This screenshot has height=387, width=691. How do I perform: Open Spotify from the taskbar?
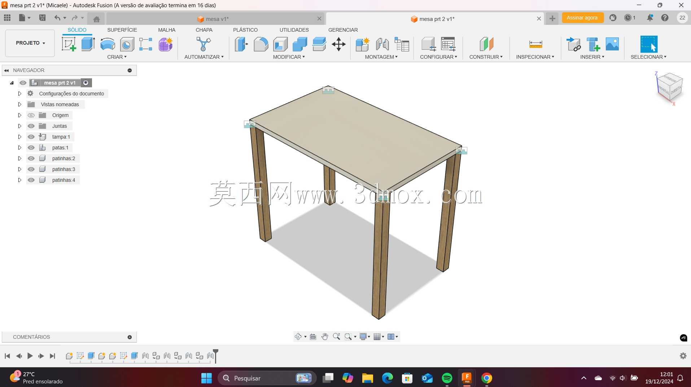click(x=447, y=378)
